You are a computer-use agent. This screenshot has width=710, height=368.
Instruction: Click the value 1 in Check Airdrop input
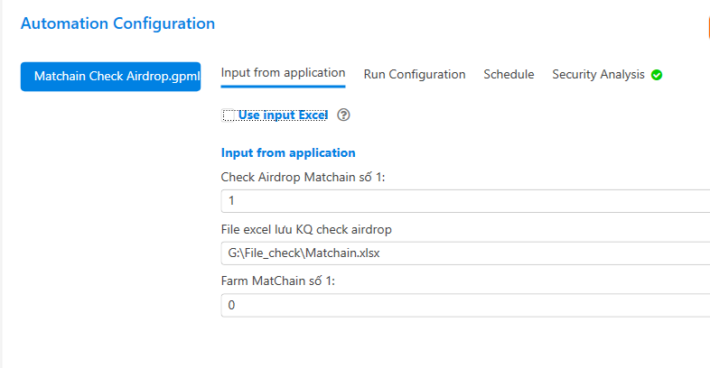point(231,201)
